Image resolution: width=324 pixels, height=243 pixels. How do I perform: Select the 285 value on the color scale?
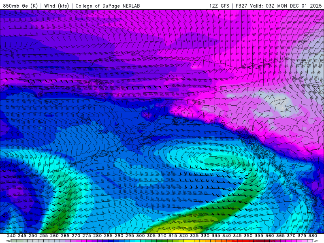click(108, 236)
